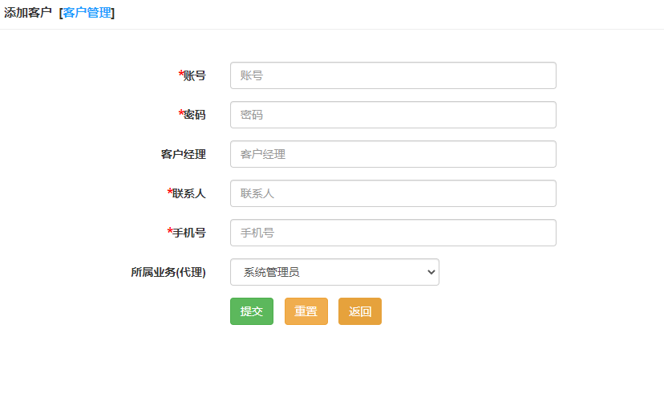664x406 pixels.
Task: Open the 所属业务(代理) dropdown showing 系统管理员
Action: pyautogui.click(x=334, y=272)
